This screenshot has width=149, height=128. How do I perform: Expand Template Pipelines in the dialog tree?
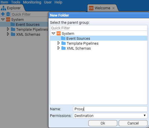pos(59,43)
